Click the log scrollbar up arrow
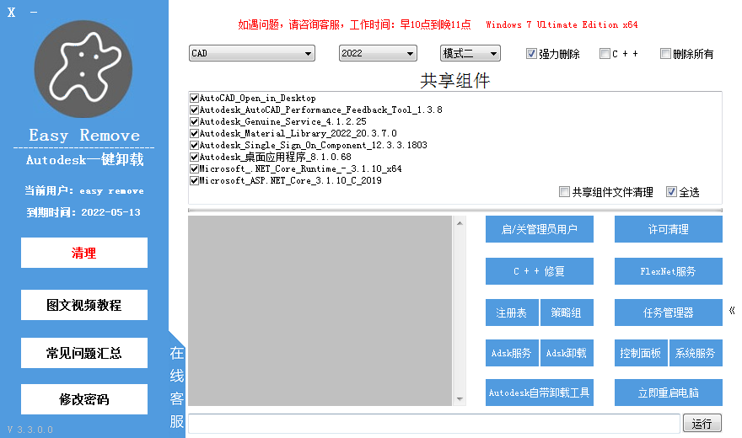 point(460,223)
